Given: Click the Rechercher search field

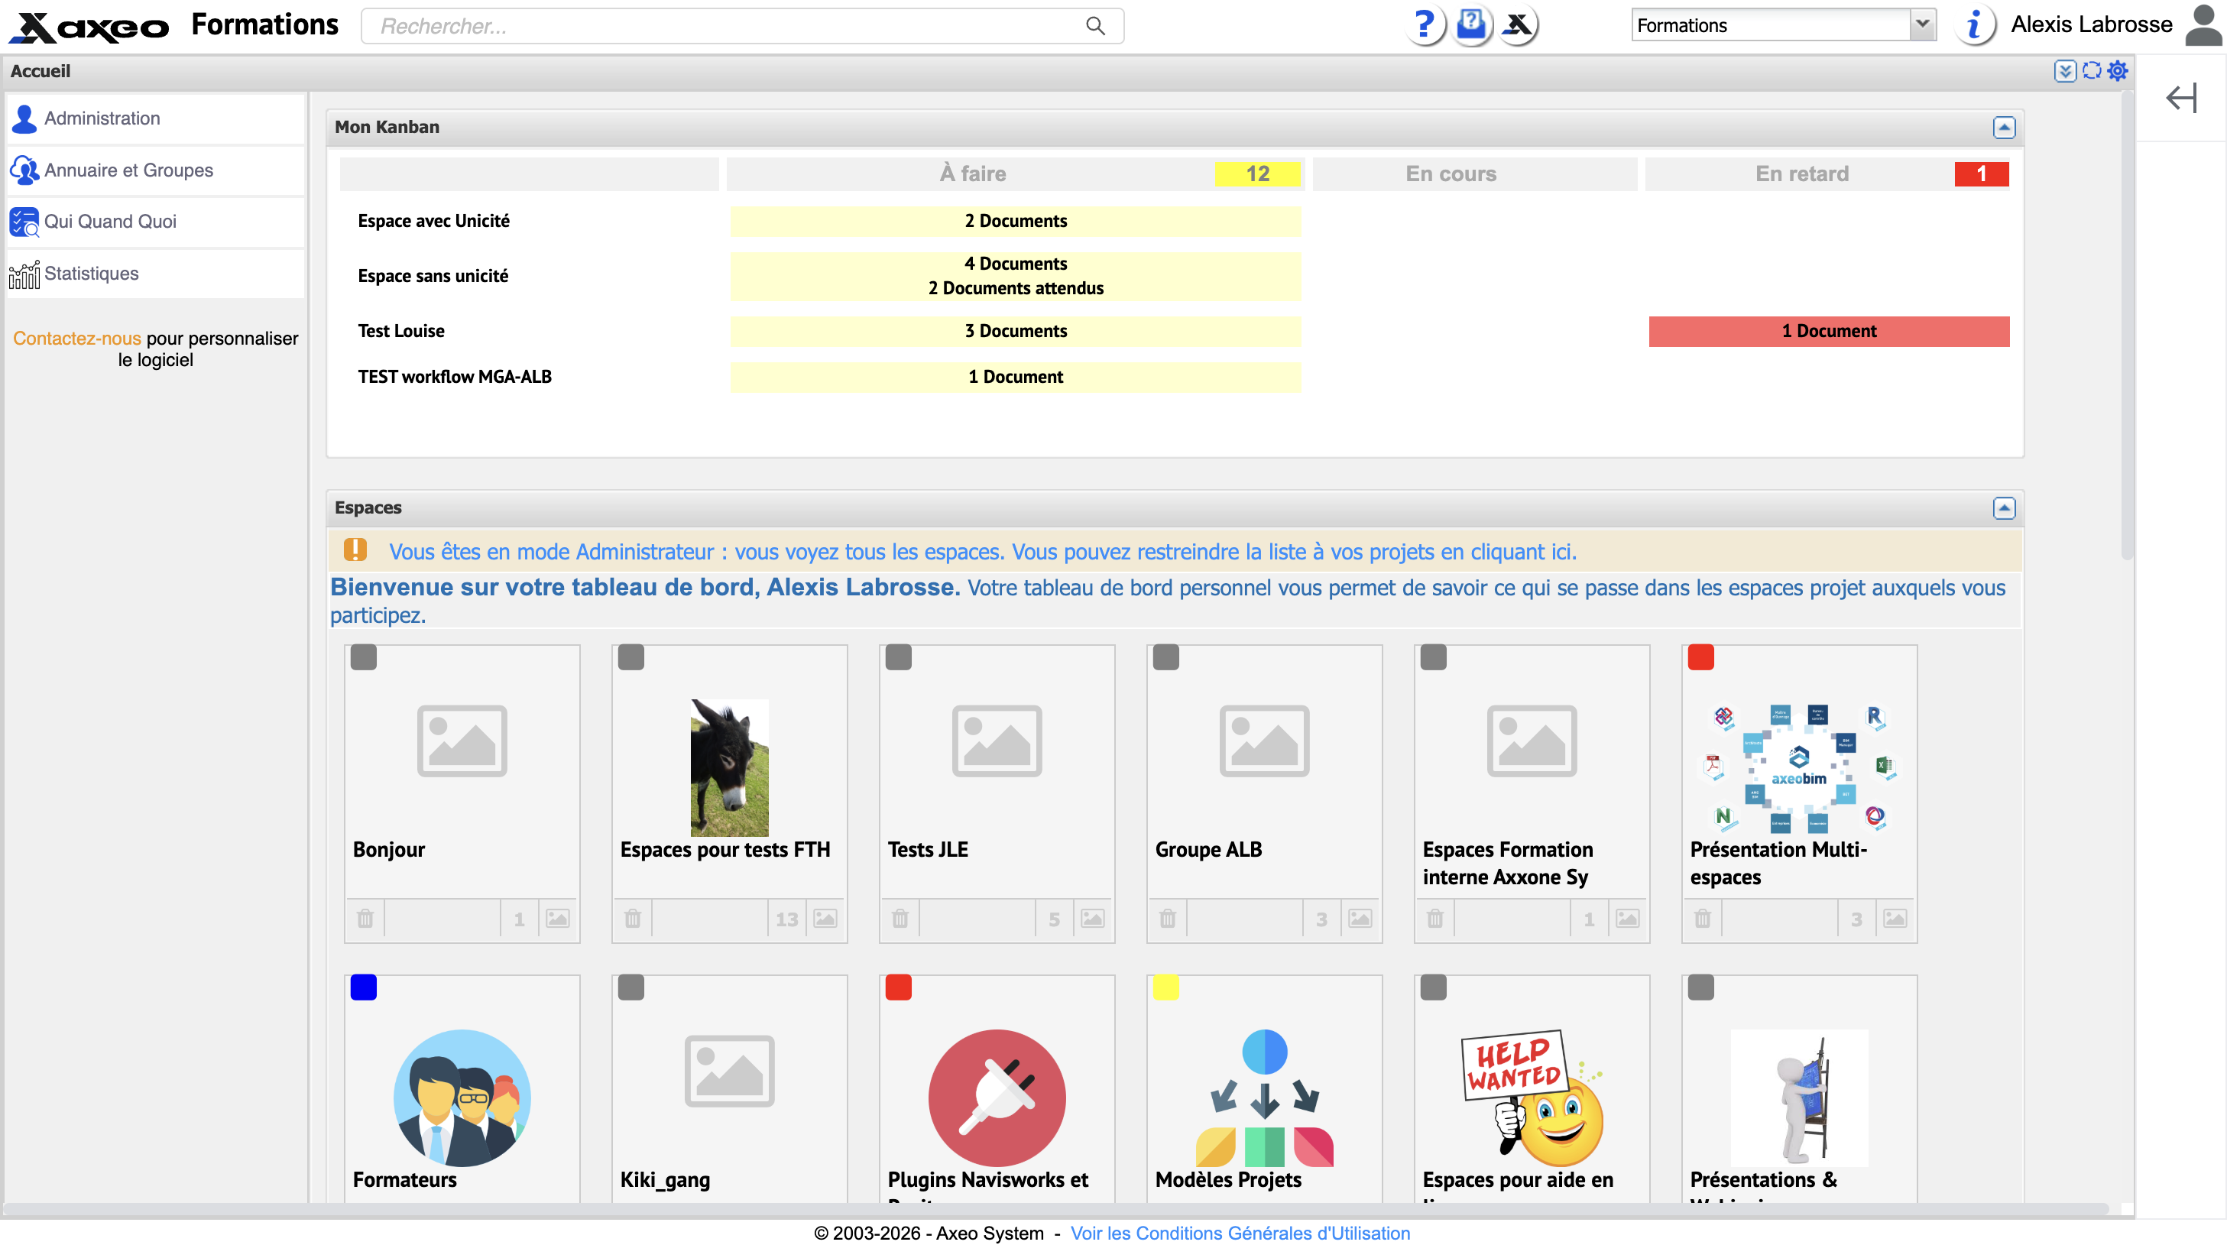Looking at the screenshot, I should click(x=742, y=26).
